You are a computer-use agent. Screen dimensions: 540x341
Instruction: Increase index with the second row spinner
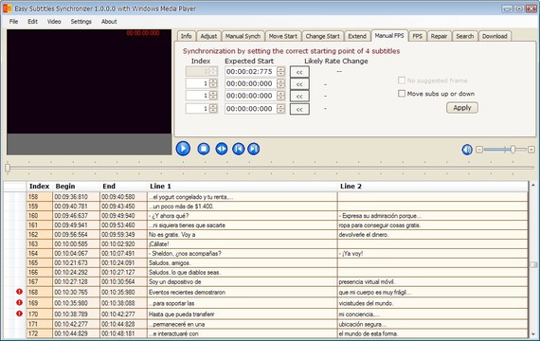213,81
